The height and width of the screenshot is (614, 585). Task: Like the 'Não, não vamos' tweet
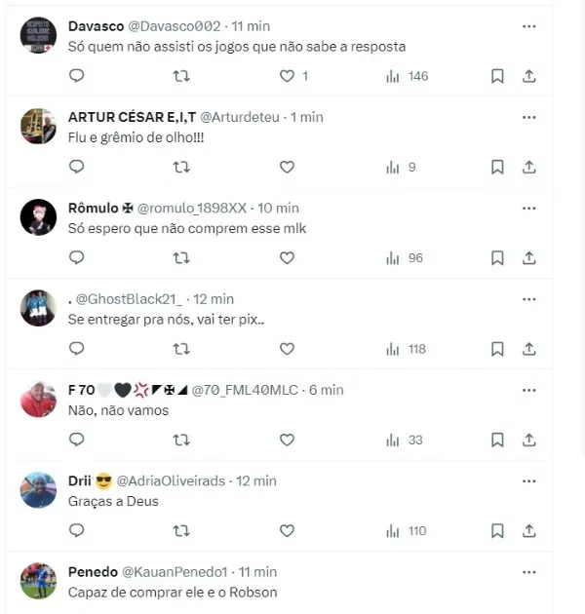(287, 440)
